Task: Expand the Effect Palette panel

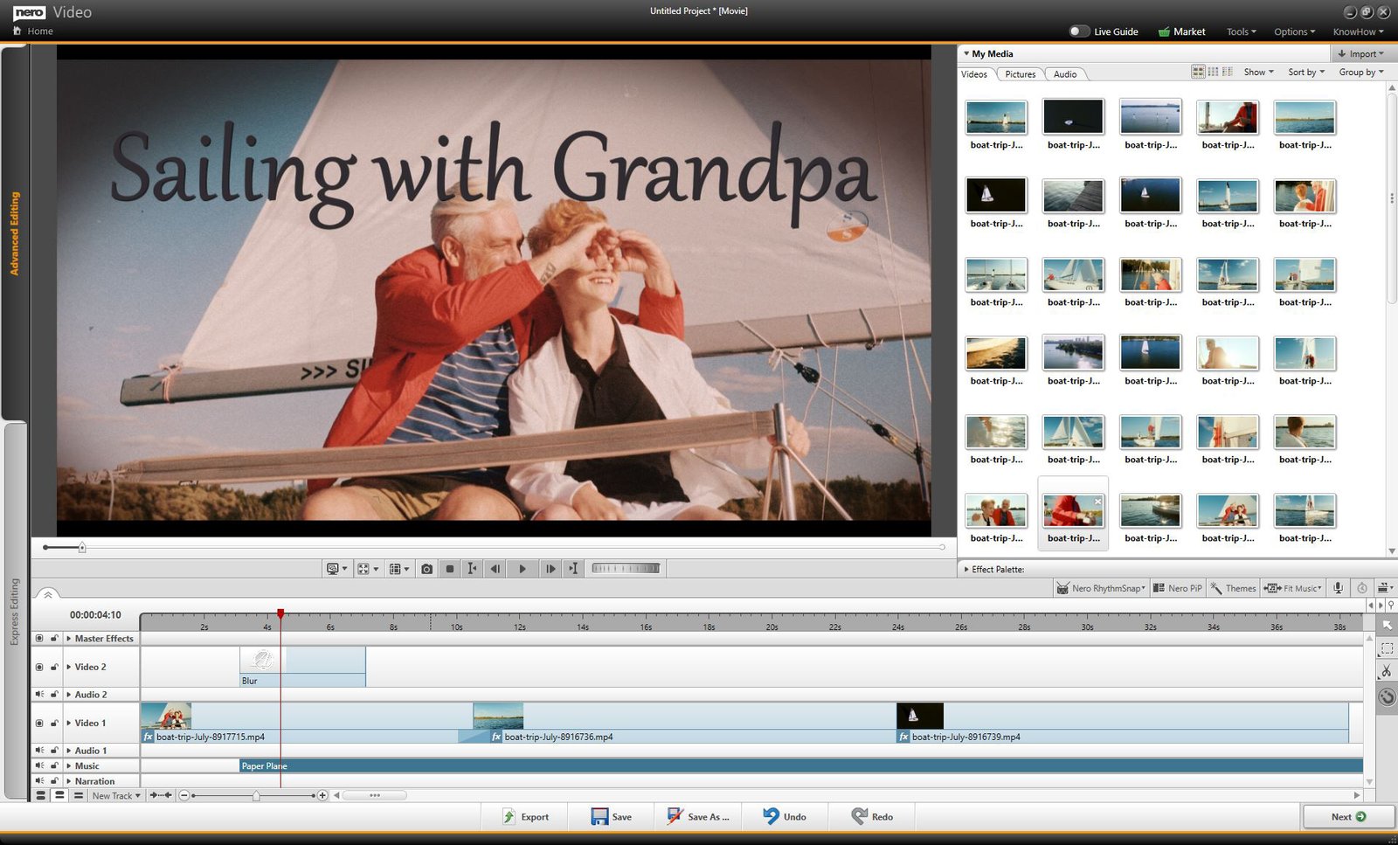Action: pos(966,570)
